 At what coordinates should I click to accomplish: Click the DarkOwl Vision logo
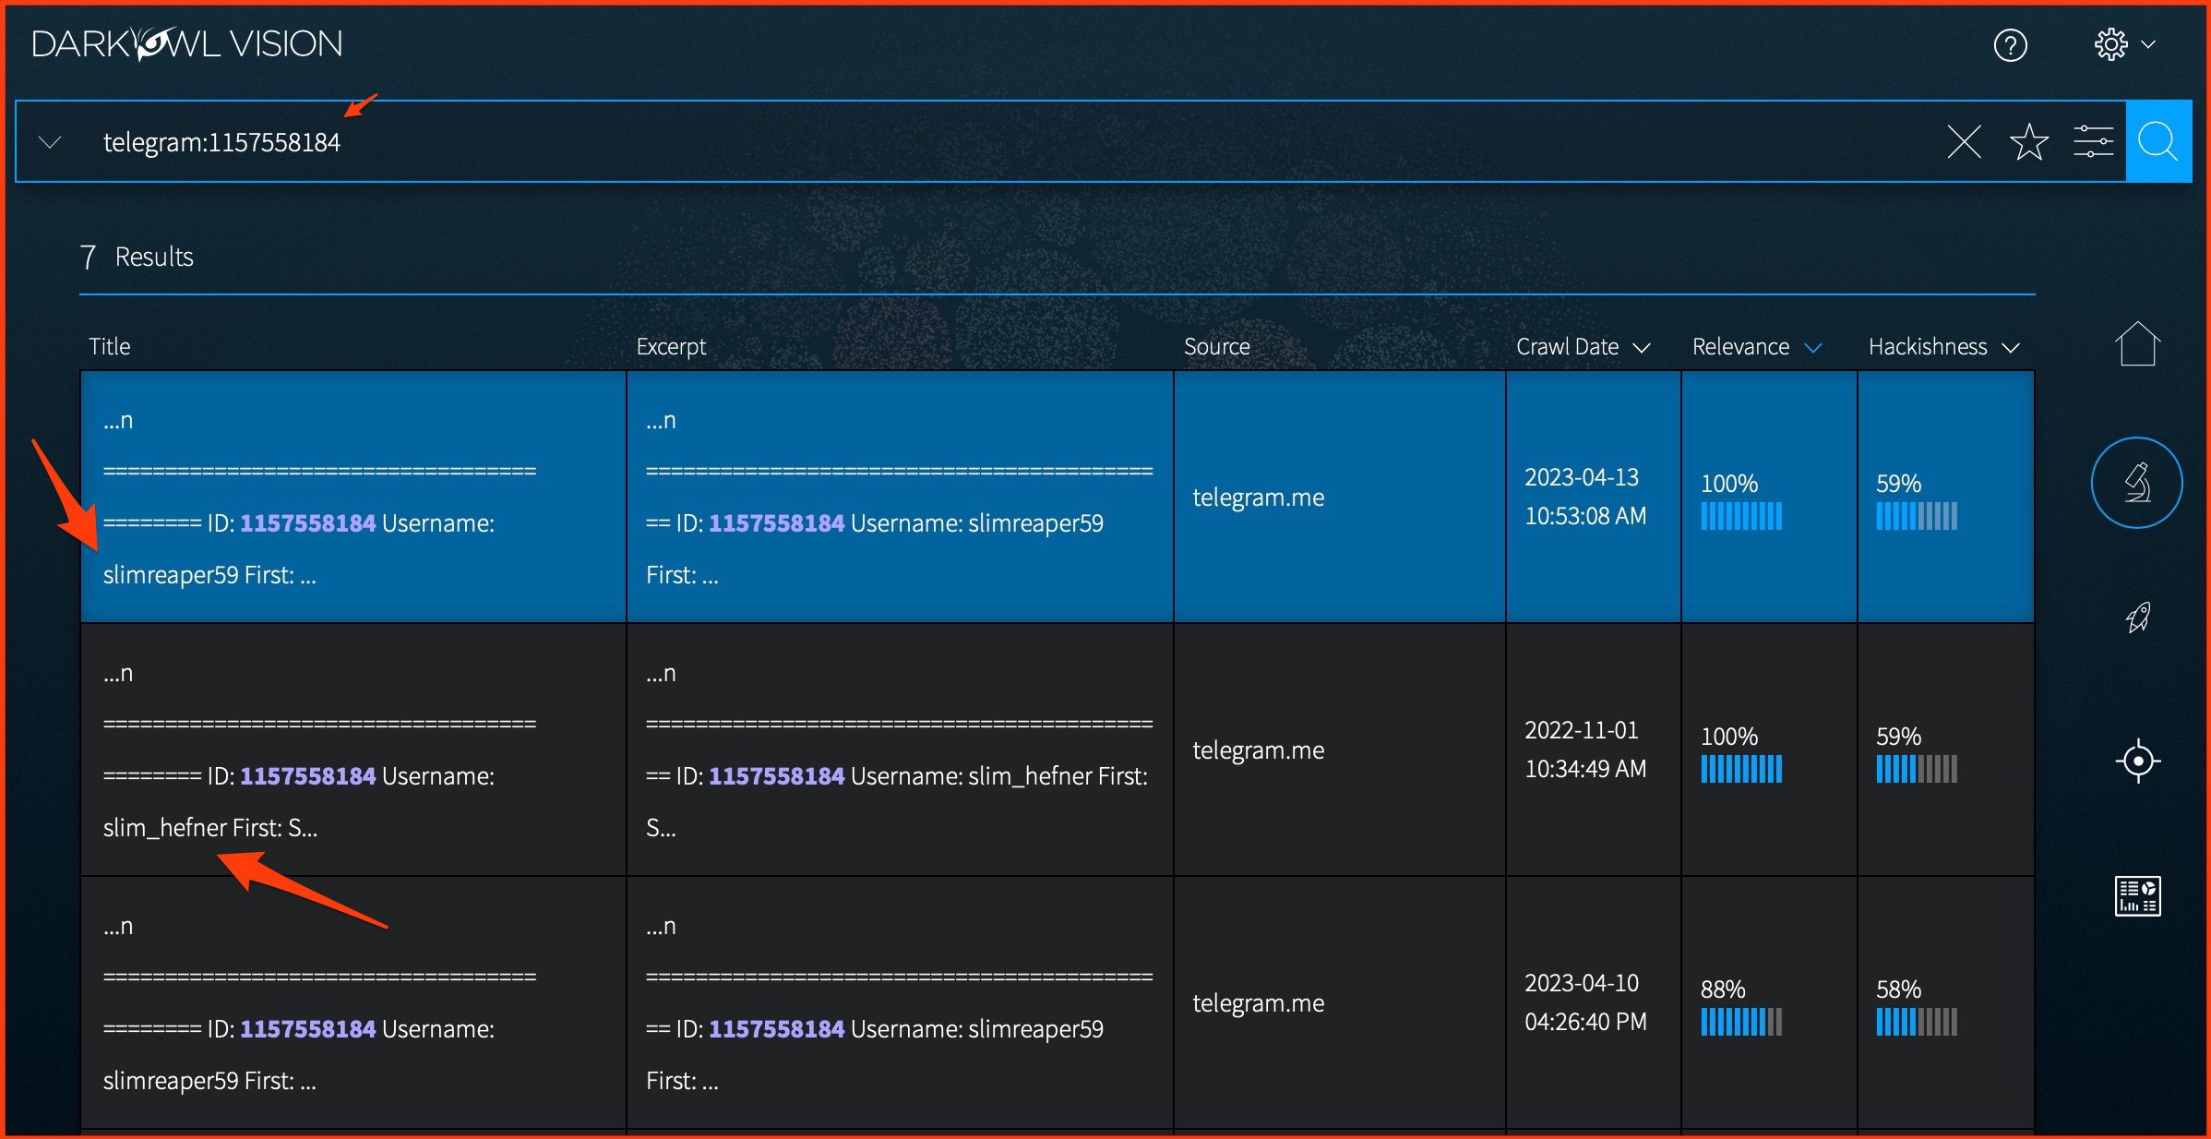coord(187,44)
